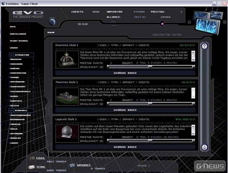Click the small X icon right of the monitors
Image resolution: width=228 pixels, height=173 pixels.
225,22
